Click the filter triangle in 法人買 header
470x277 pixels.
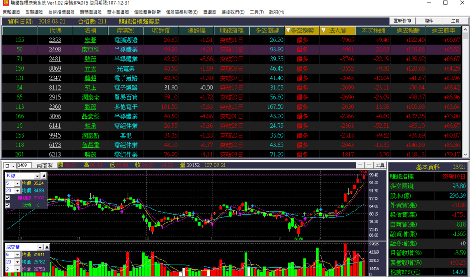click(x=324, y=30)
